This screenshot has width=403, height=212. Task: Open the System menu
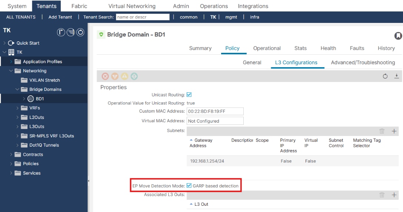[x=17, y=6]
